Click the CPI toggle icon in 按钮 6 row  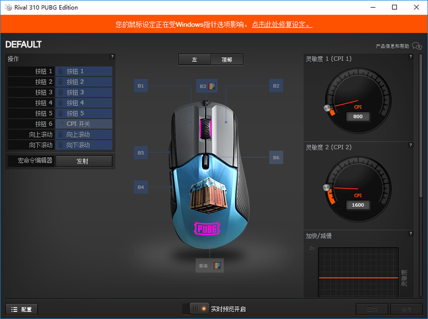[x=61, y=124]
